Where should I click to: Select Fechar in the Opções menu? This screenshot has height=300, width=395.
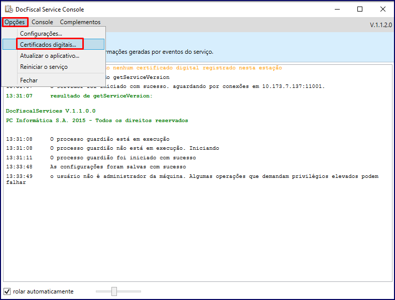coord(53,80)
